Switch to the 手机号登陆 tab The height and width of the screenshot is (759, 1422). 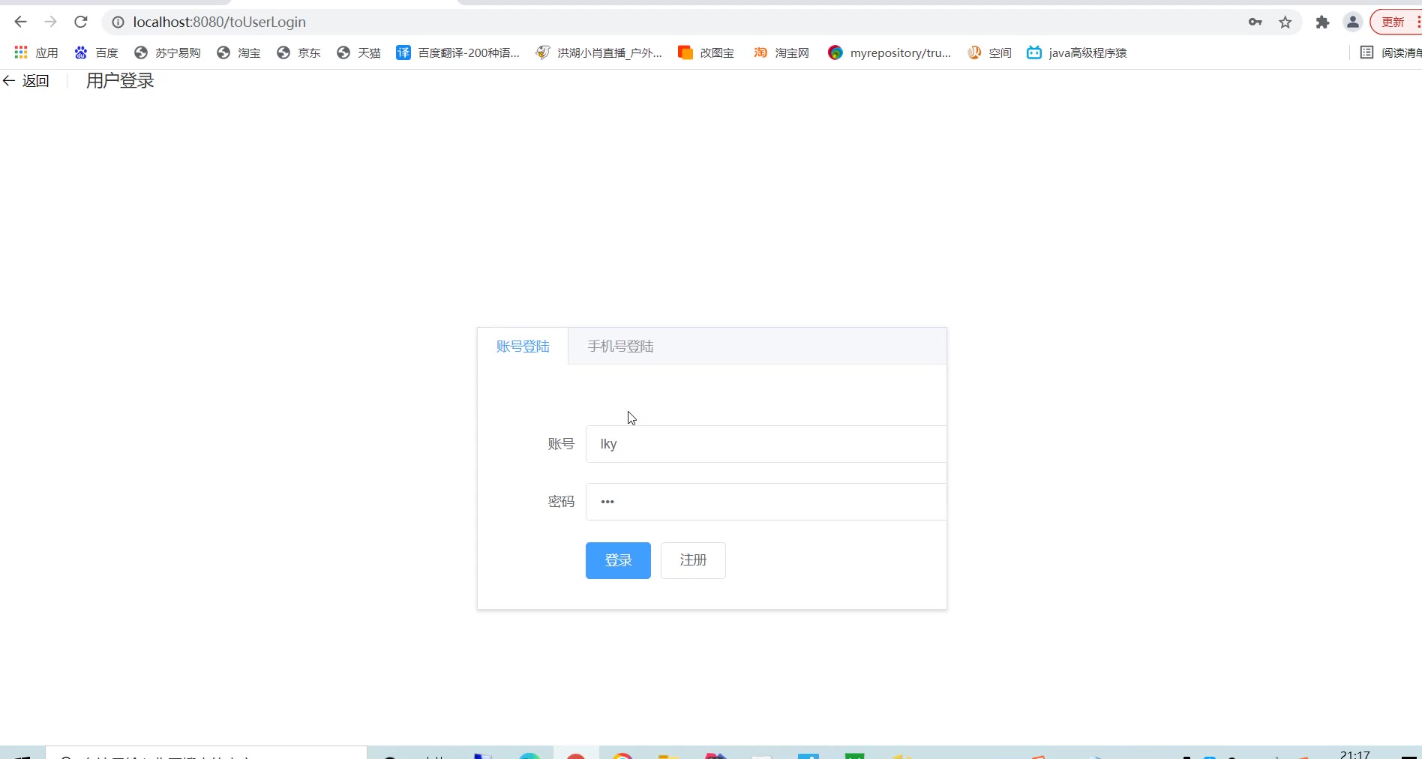620,346
